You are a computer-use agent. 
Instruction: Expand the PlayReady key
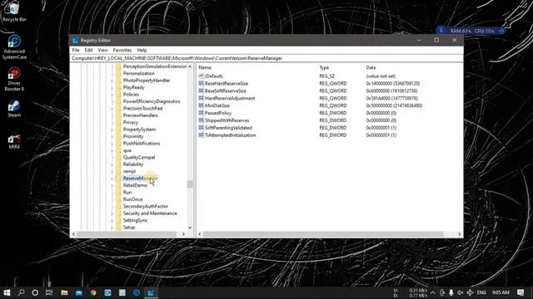112,87
